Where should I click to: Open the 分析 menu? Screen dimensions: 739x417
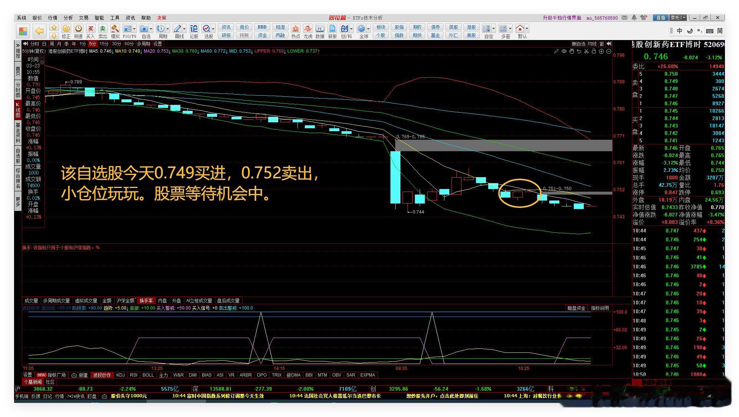click(x=68, y=18)
